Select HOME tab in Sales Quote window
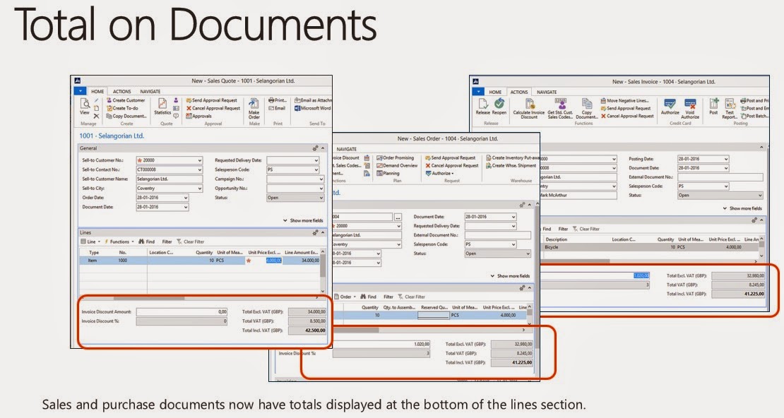Viewport: 784px width, 418px height. click(97, 92)
